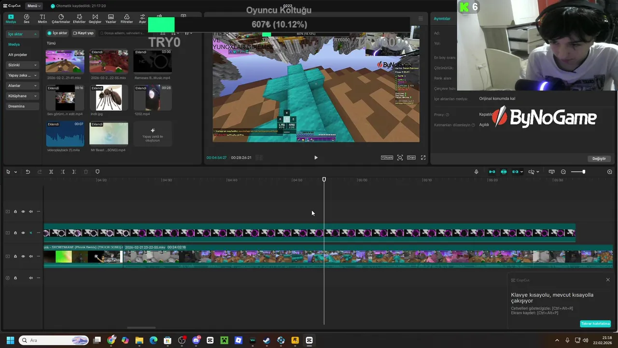Mute the main video track audio
The image size is (618, 348).
[31, 256]
